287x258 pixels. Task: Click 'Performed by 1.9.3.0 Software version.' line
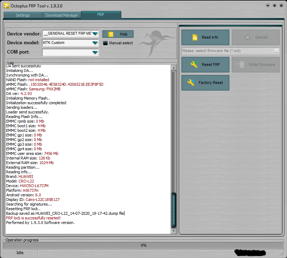click(x=40, y=223)
